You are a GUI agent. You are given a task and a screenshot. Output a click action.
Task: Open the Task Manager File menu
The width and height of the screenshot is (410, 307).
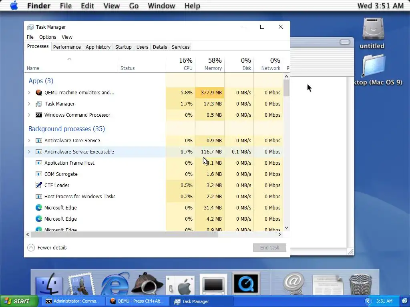tap(30, 37)
